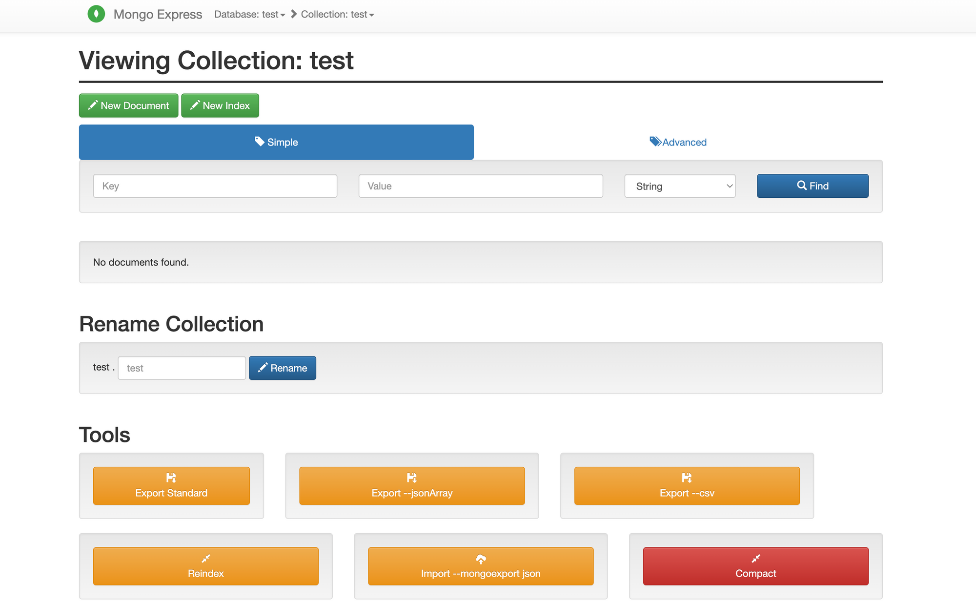The height and width of the screenshot is (604, 976).
Task: Click the pencil icon on Rename button
Action: [263, 368]
